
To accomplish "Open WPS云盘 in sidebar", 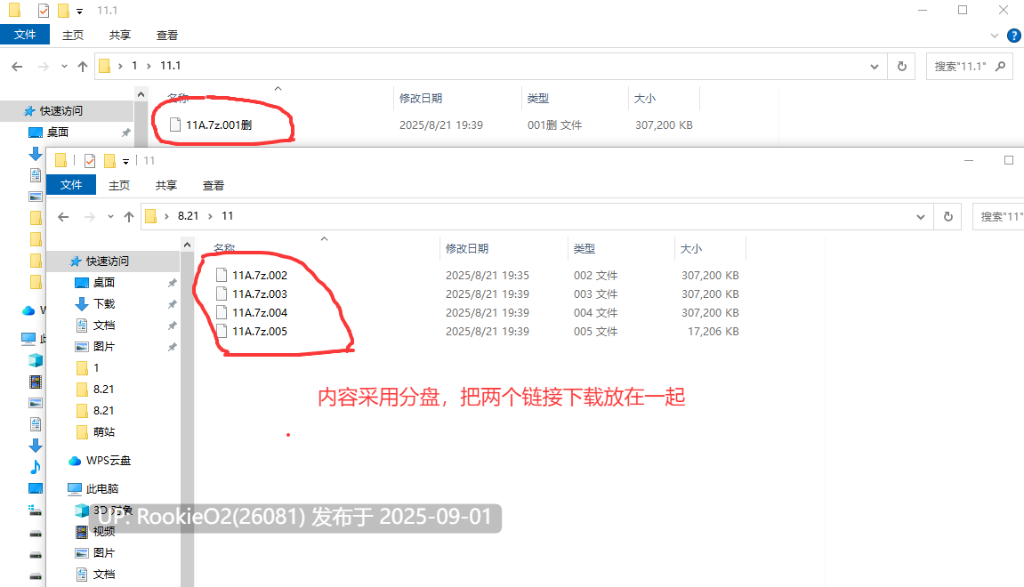I will click(x=109, y=461).
